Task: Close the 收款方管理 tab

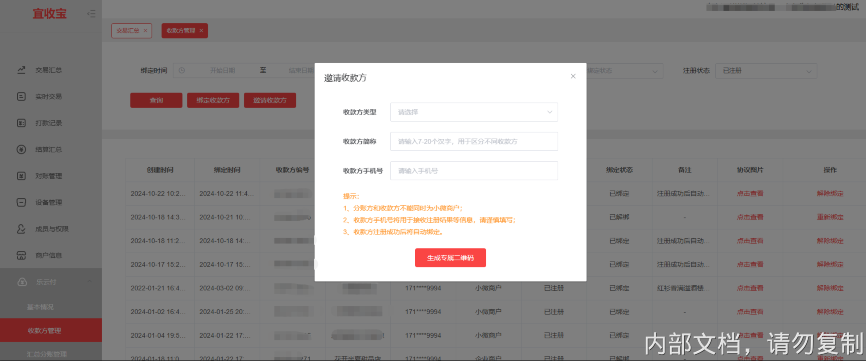Action: (201, 31)
